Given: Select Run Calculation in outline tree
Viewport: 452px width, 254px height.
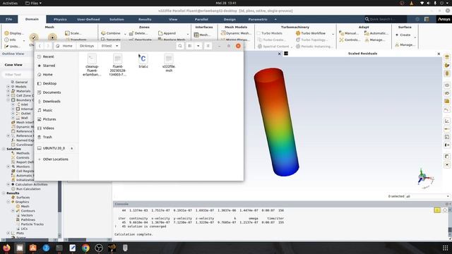Looking at the screenshot, I should point(28,189).
